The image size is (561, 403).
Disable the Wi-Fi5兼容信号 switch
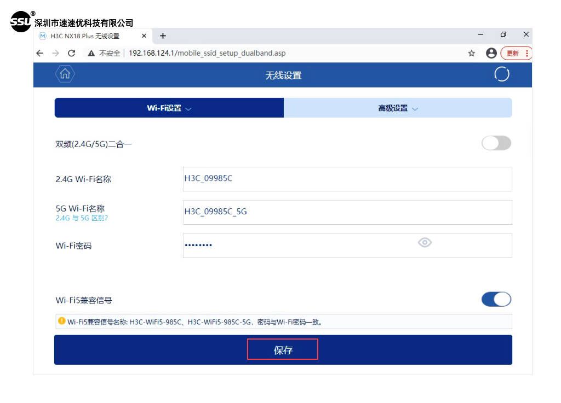pos(496,299)
